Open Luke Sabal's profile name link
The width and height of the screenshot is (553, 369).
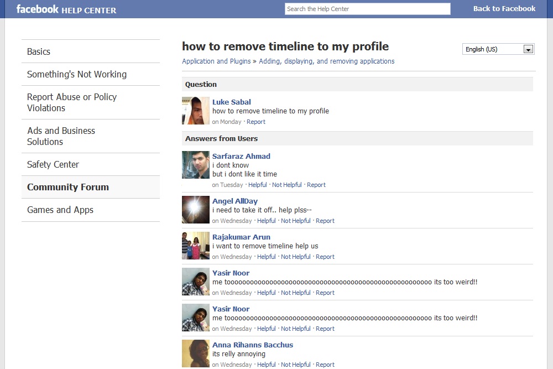[x=231, y=102]
